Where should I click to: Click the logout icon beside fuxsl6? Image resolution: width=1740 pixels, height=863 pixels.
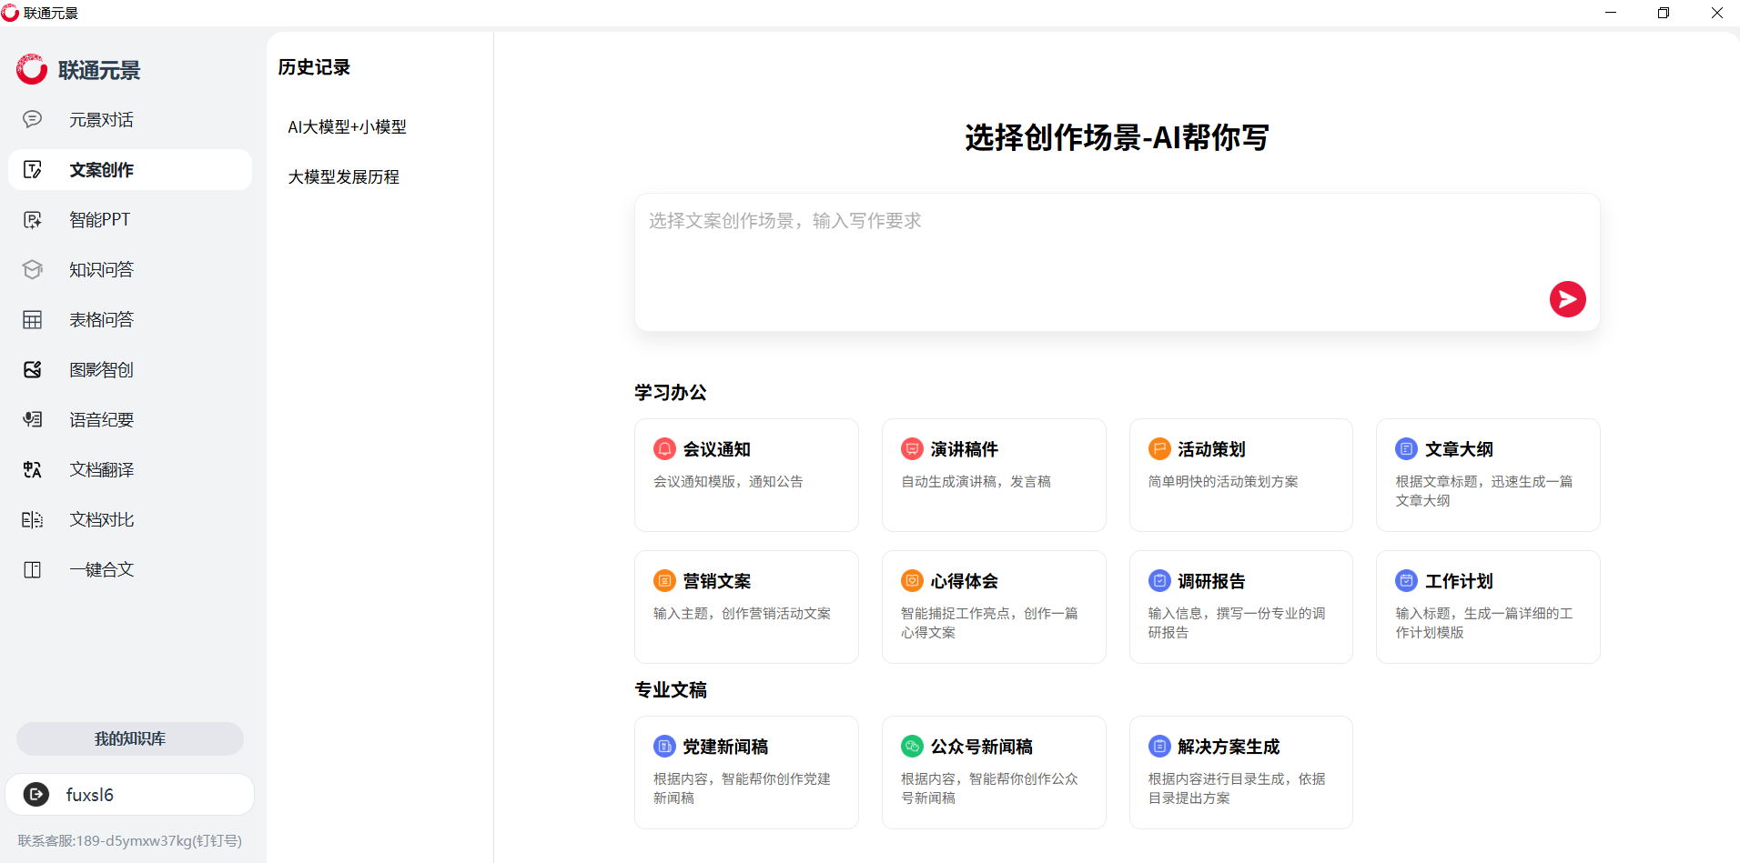tap(36, 795)
